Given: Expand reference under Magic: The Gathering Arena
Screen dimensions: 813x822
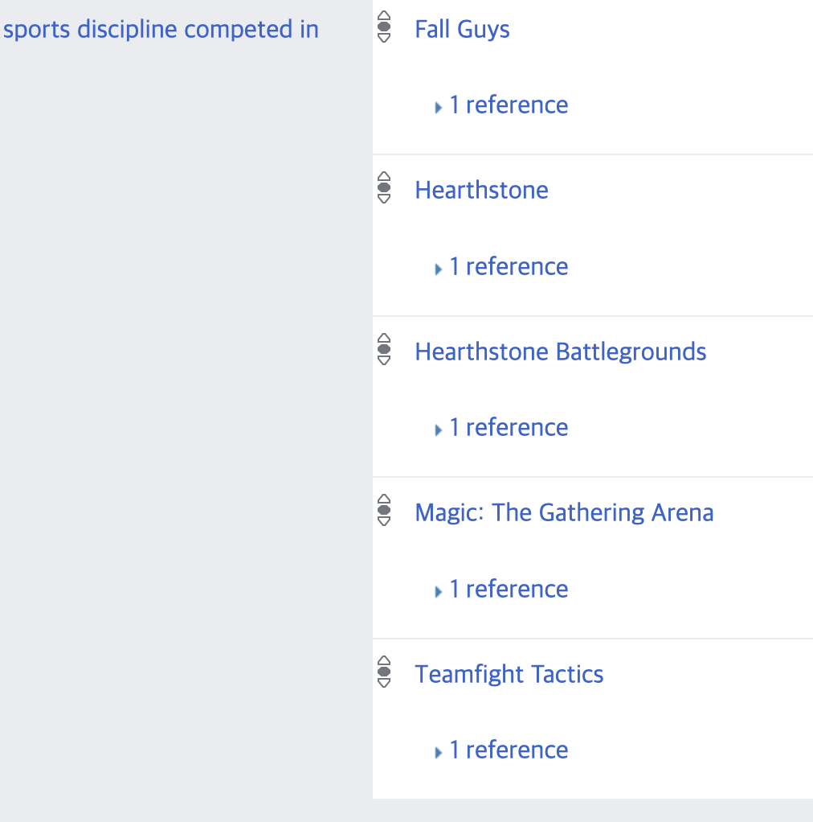Looking at the screenshot, I should tap(508, 590).
